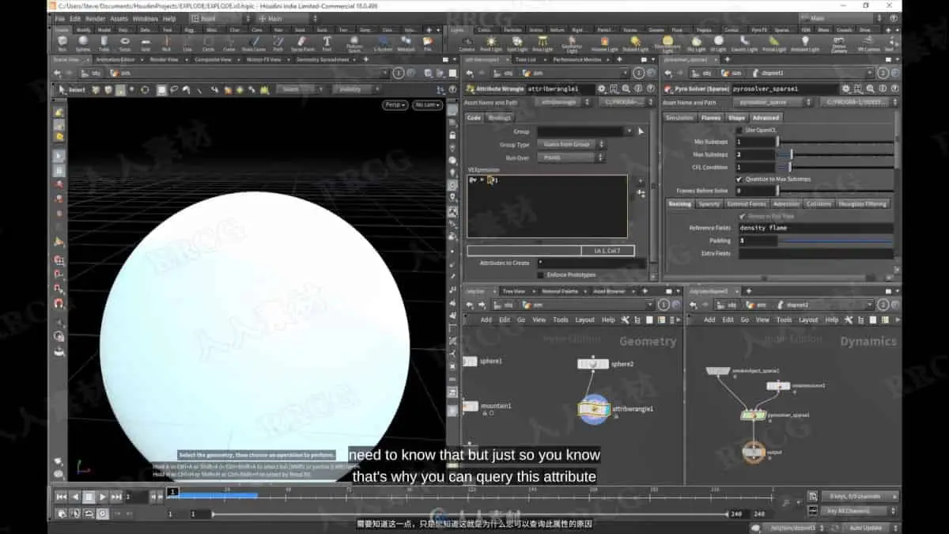
Task: Select the Sphere shelf tool
Action: (x=83, y=43)
